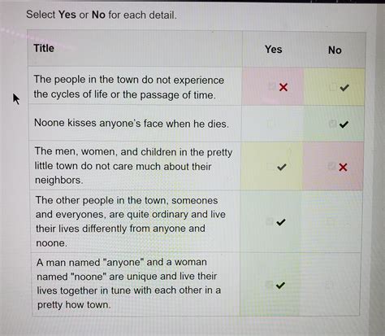The height and width of the screenshot is (336, 385).
Task: Click checkmark icon in pretty how town row
Action: 280,286
